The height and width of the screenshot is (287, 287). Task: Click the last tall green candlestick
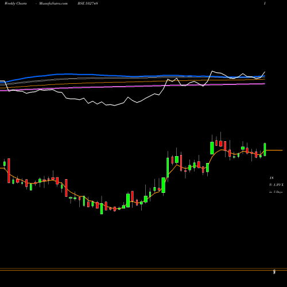coord(265,149)
